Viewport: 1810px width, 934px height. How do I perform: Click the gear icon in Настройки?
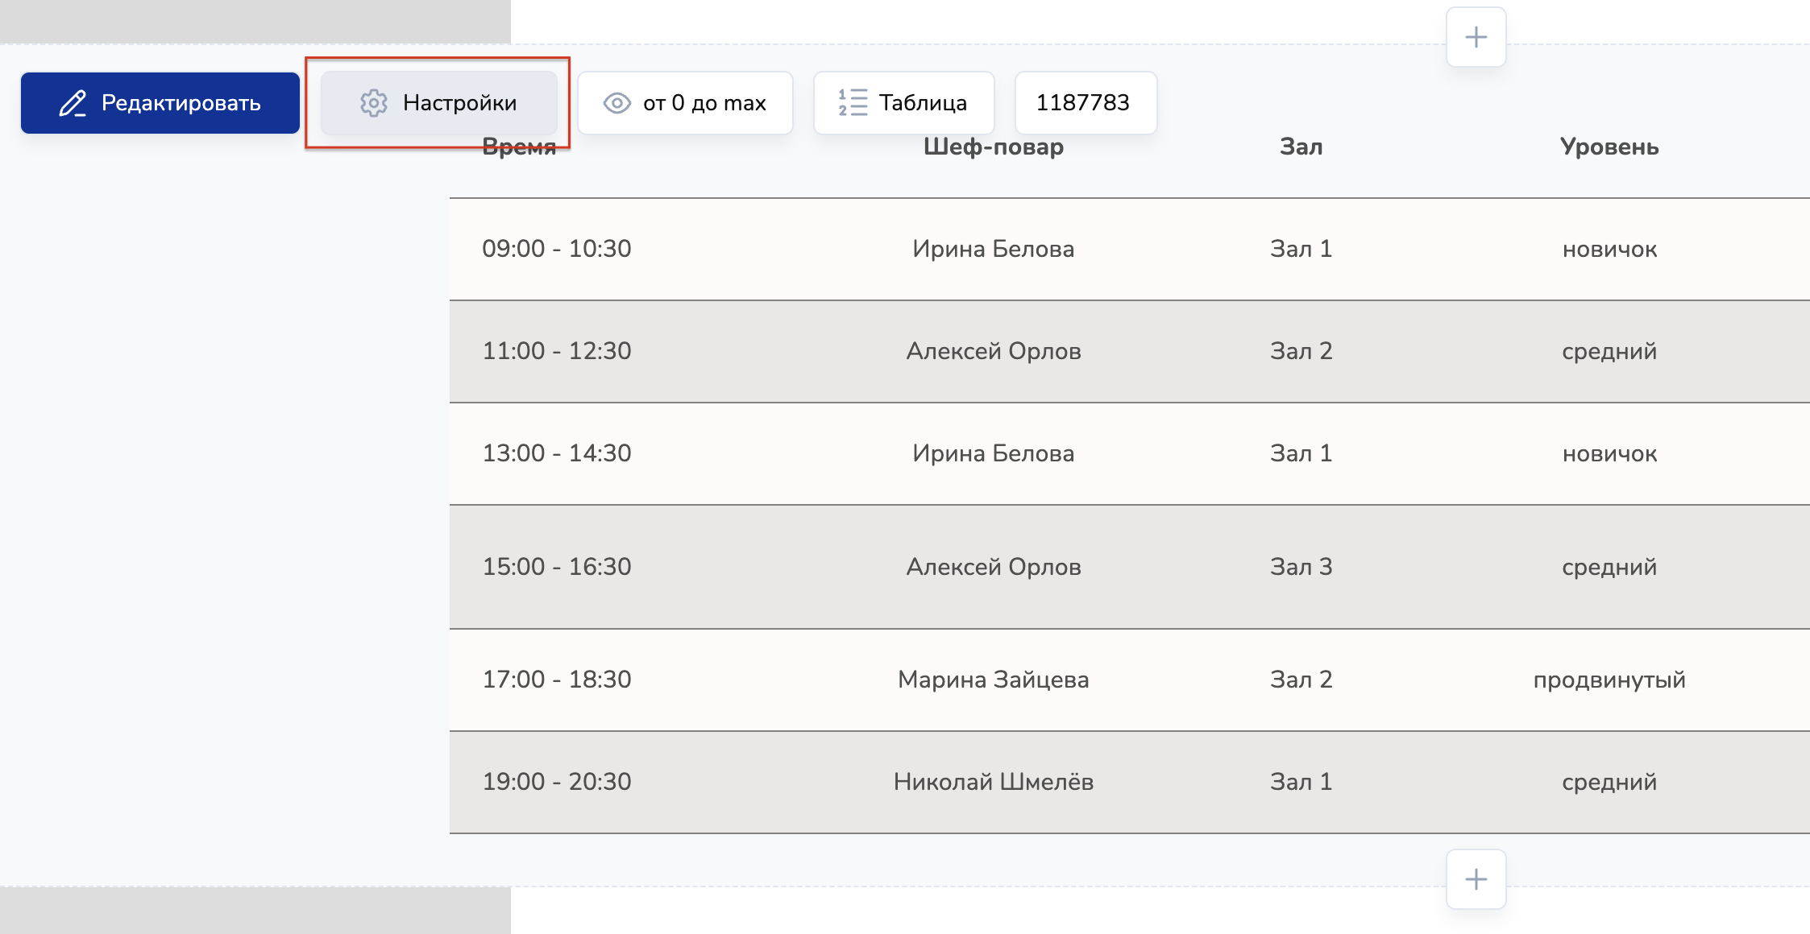[x=374, y=103]
